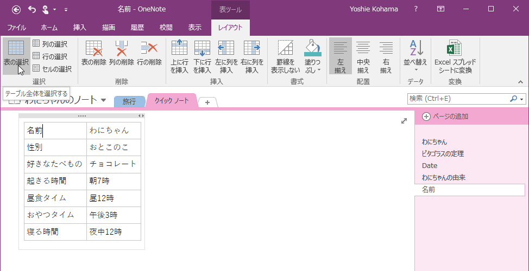Open 並べ替え sort dropdown
This screenshot has width=529, height=271.
pos(415,56)
